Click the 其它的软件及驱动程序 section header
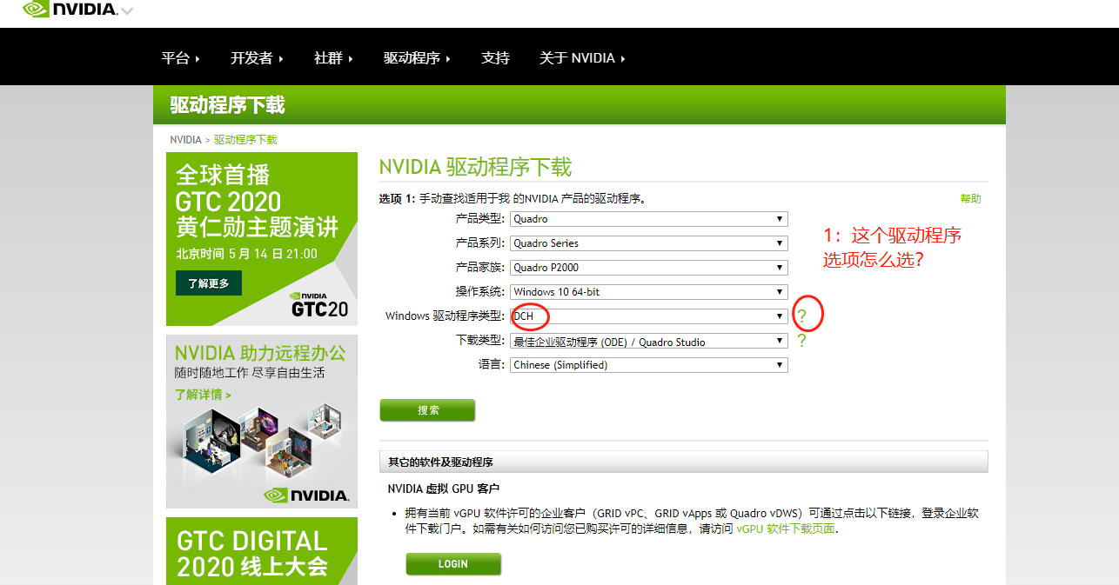The width and height of the screenshot is (1119, 585). (x=684, y=462)
